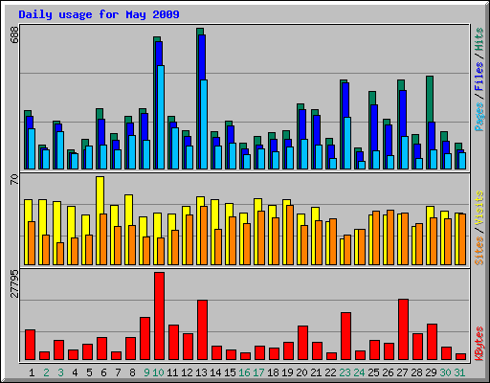Click day 23 on the x-axis

click(x=345, y=372)
